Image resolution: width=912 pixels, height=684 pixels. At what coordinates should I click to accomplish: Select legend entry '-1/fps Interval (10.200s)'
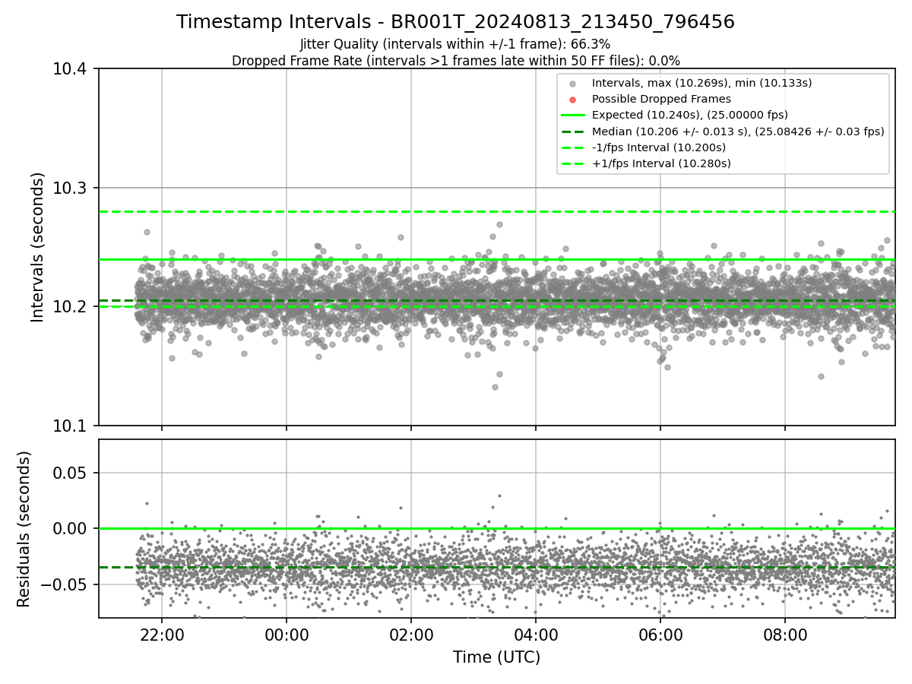[659, 147]
